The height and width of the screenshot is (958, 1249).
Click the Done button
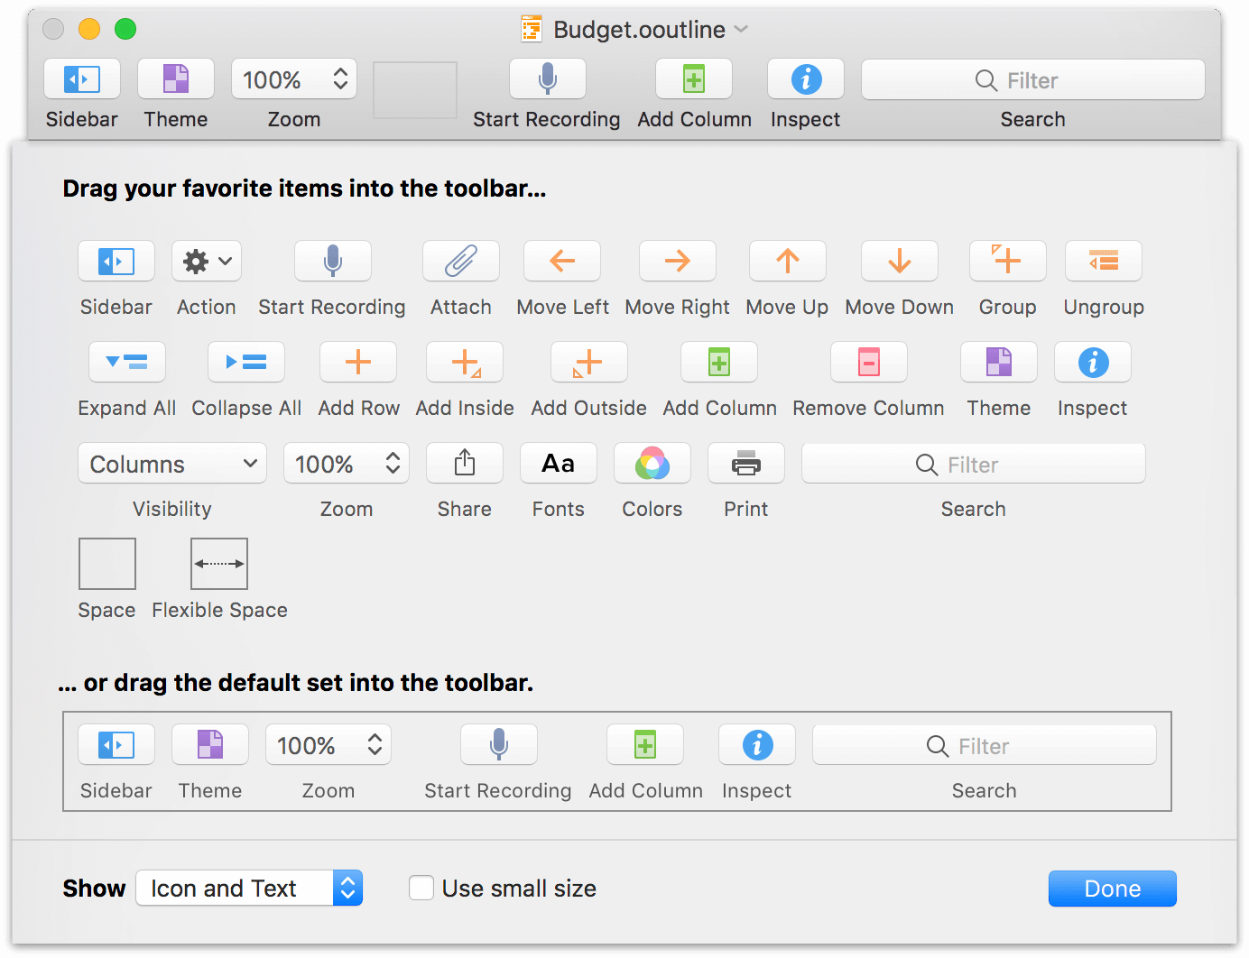[1113, 889]
